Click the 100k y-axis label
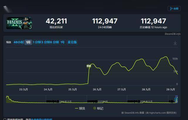The image size is (188, 120). (175, 59)
